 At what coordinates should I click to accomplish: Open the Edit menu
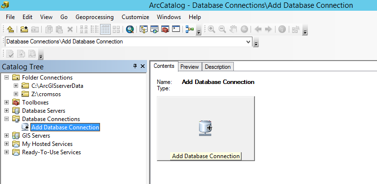(27, 17)
